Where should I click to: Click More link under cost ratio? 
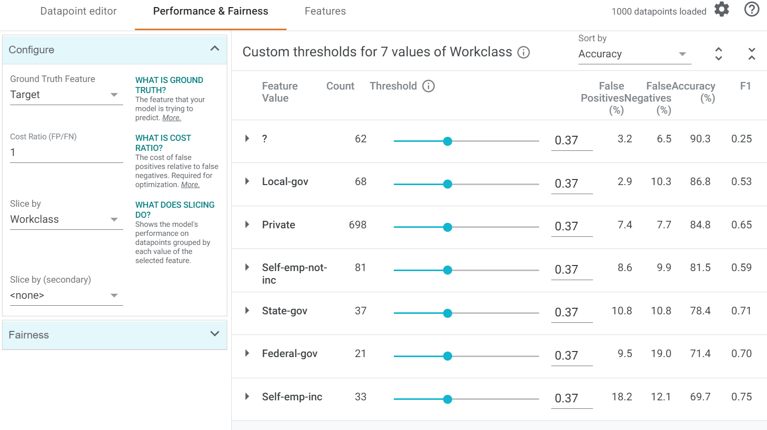click(x=190, y=185)
